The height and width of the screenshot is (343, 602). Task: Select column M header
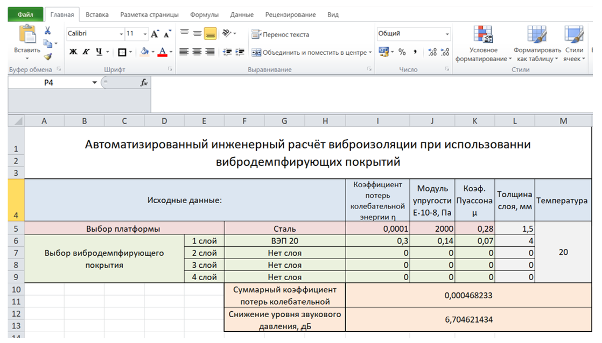coord(563,121)
